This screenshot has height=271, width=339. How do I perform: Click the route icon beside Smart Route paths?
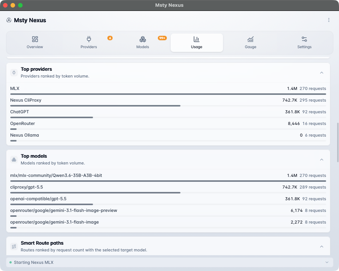14,247
